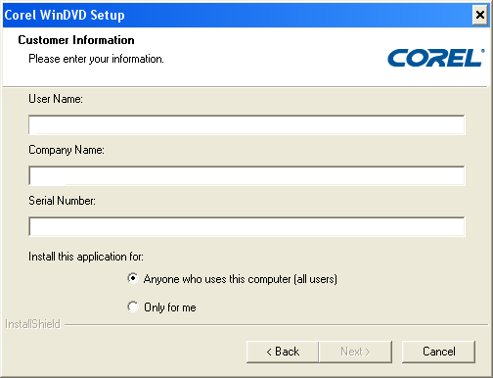Click the 'Anyone who uses this computer (all users)' label
Screen dimensions: 493x378
point(241,279)
